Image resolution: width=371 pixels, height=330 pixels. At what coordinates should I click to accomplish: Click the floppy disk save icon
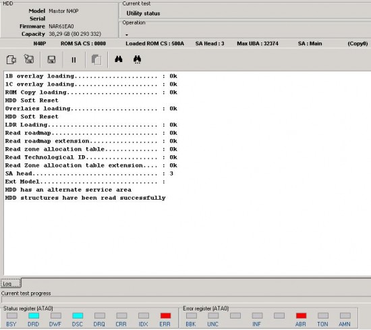51,59
